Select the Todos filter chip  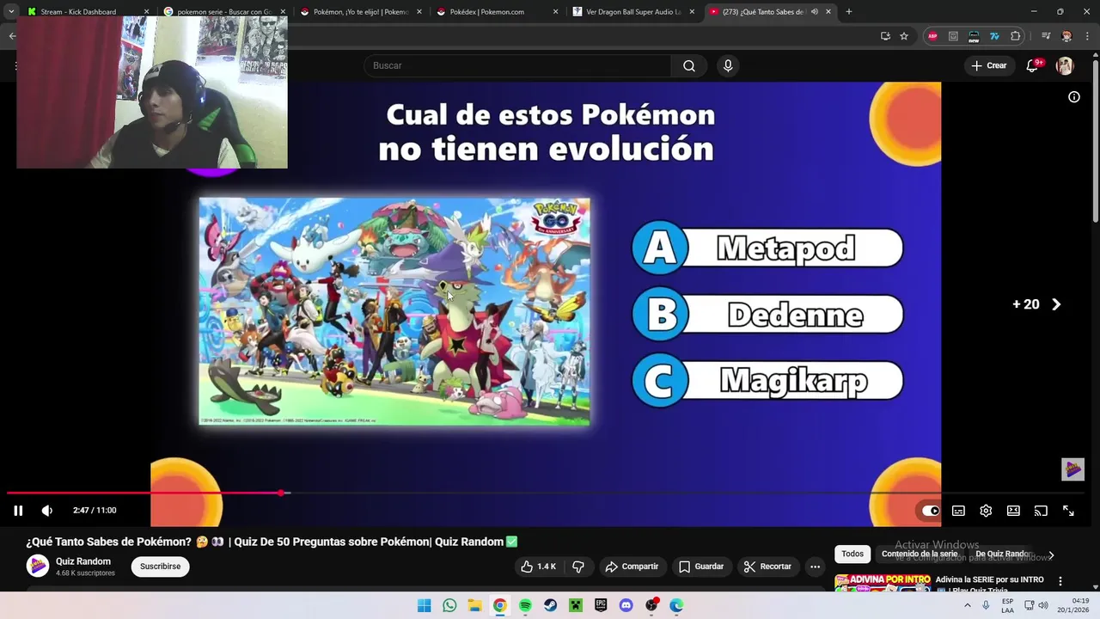852,555
